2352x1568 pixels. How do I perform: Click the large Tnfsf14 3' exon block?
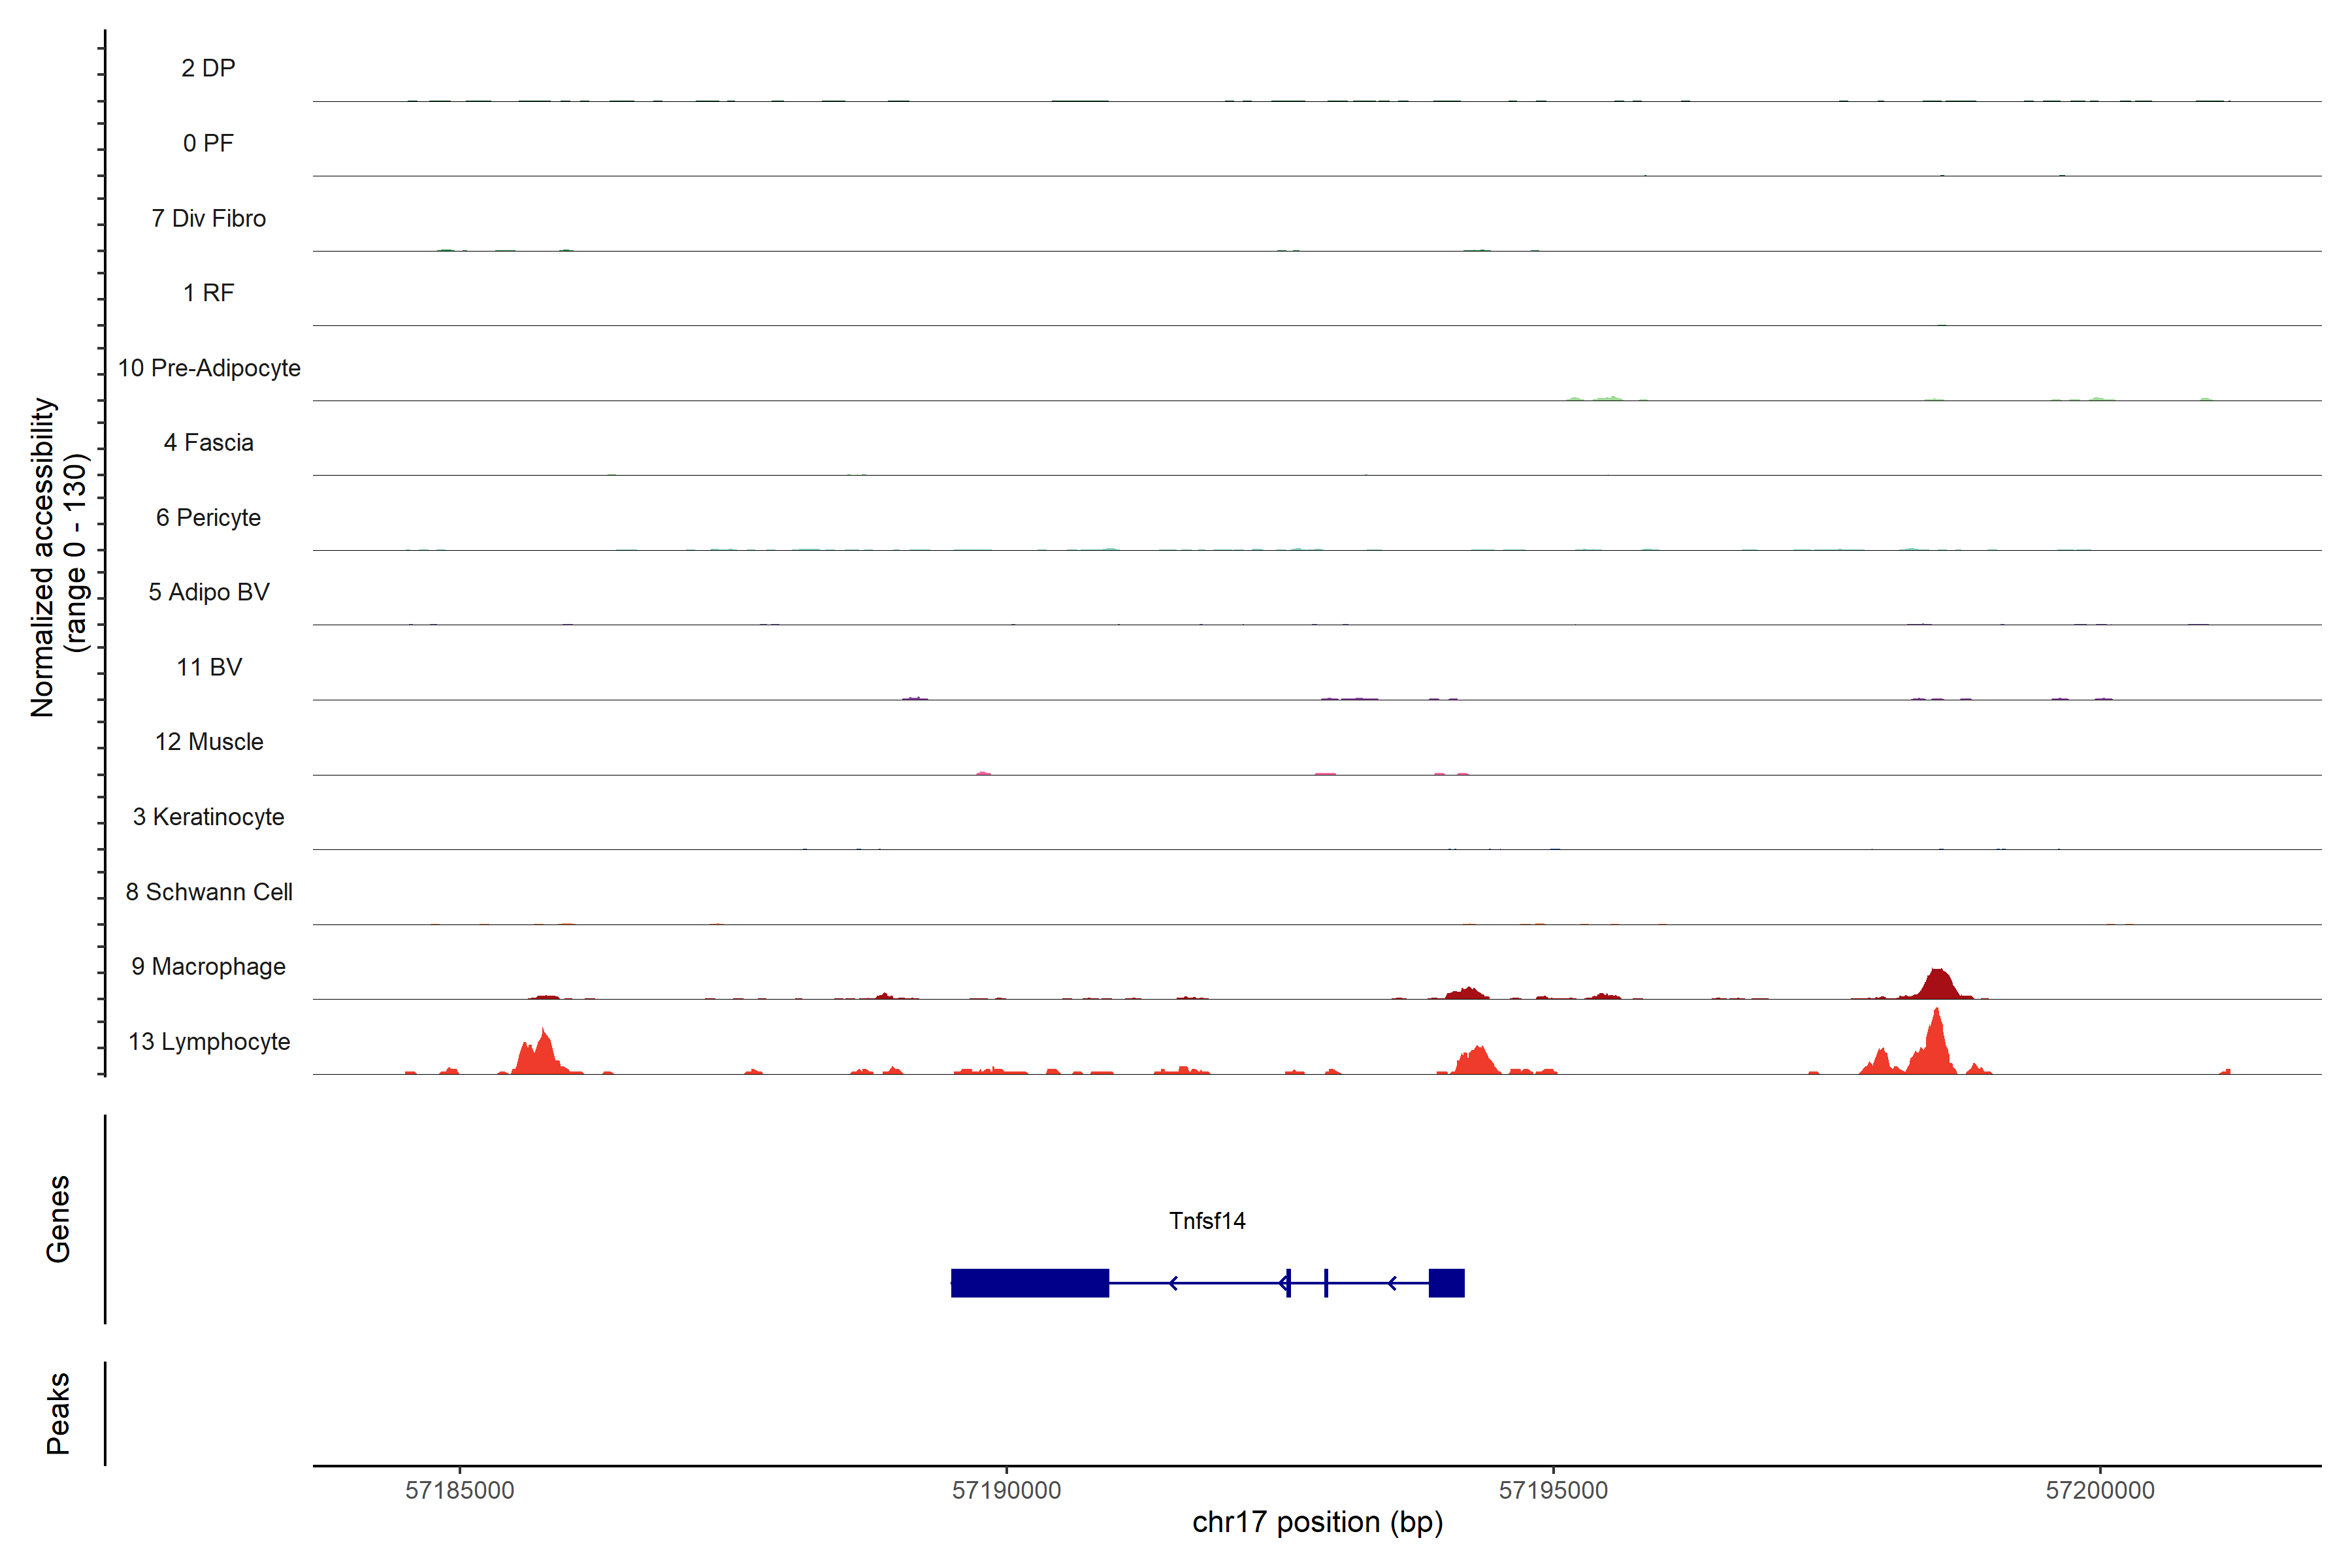click(1029, 1283)
